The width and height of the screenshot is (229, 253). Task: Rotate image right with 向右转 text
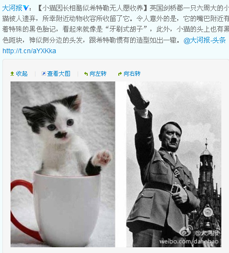[x=132, y=74]
